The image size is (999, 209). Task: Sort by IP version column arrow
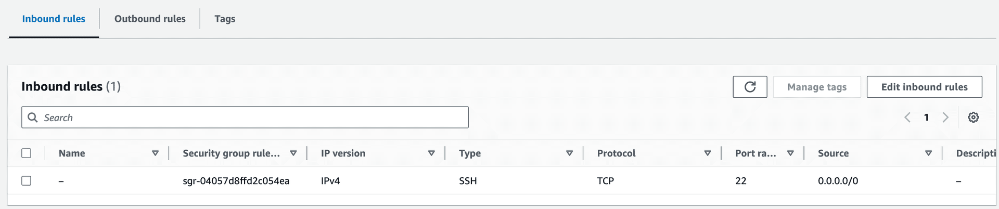431,153
